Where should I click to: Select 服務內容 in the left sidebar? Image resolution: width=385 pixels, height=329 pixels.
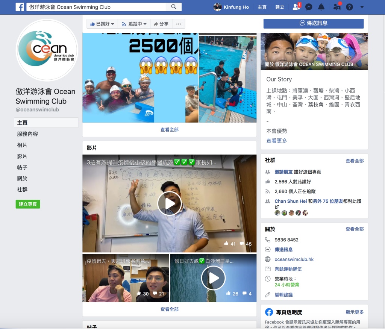(27, 134)
